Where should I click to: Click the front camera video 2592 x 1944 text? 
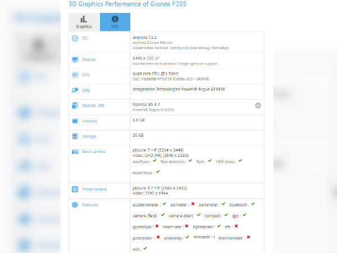pos(150,193)
